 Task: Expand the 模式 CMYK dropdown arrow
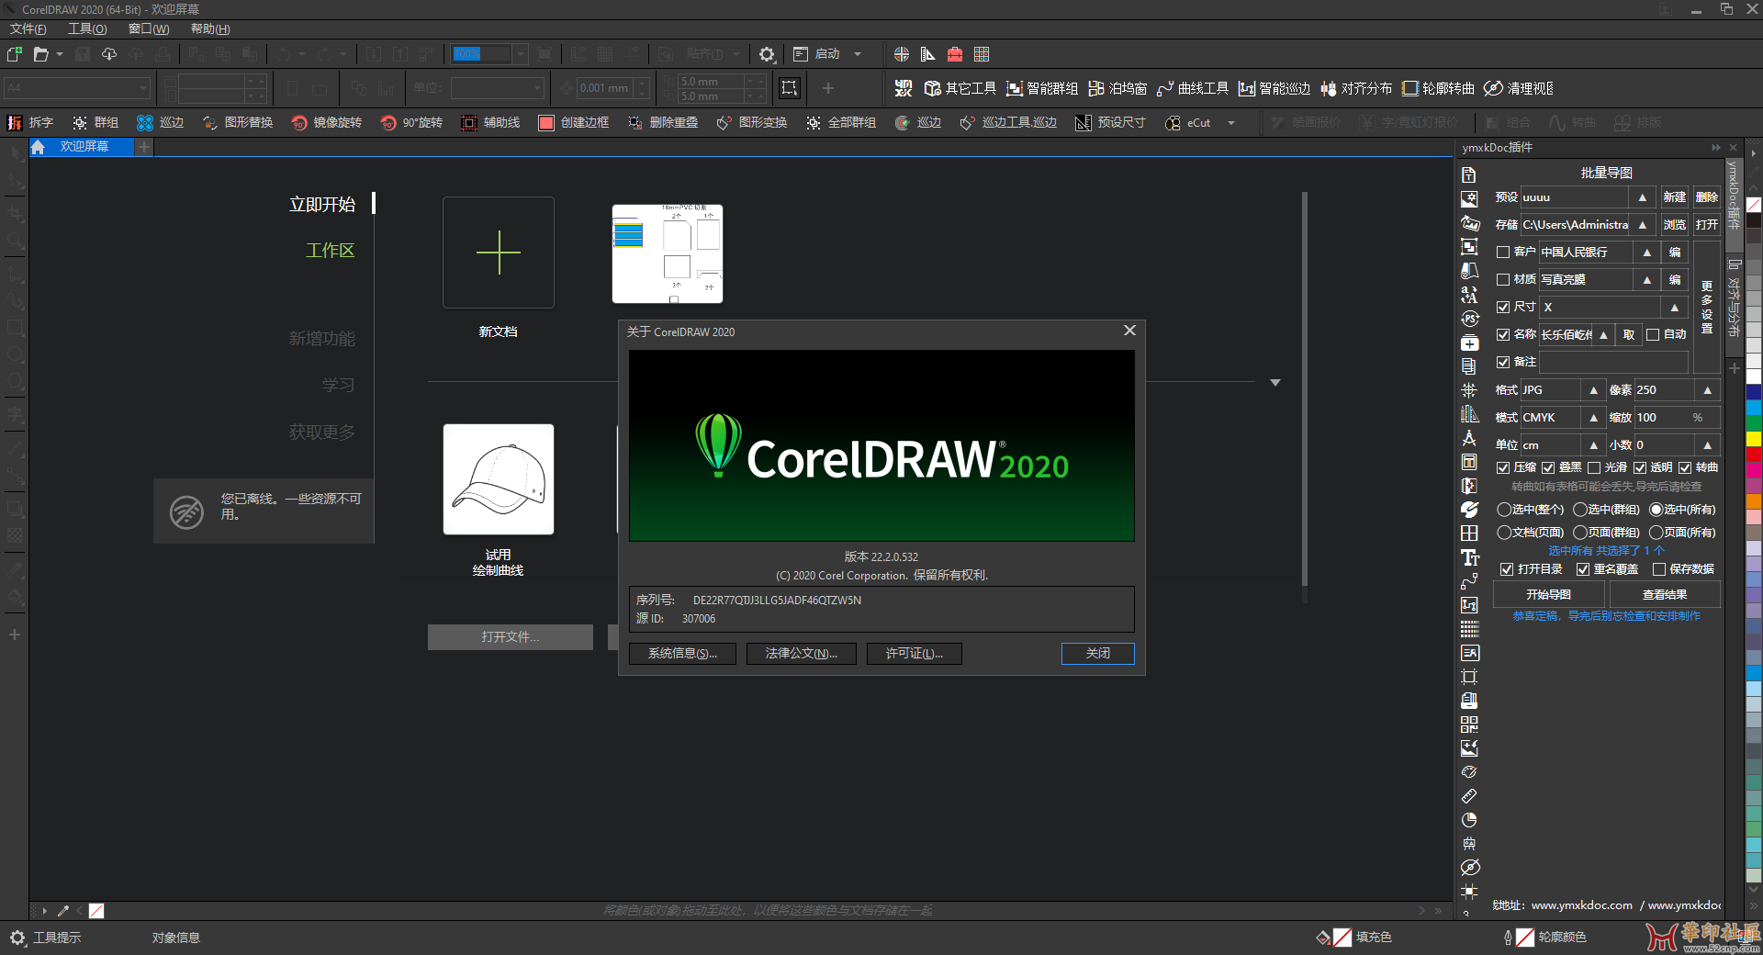pyautogui.click(x=1594, y=418)
